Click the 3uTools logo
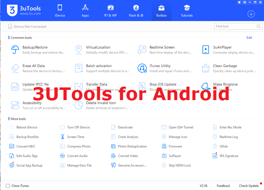264x190 pixels. [x=24, y=11]
